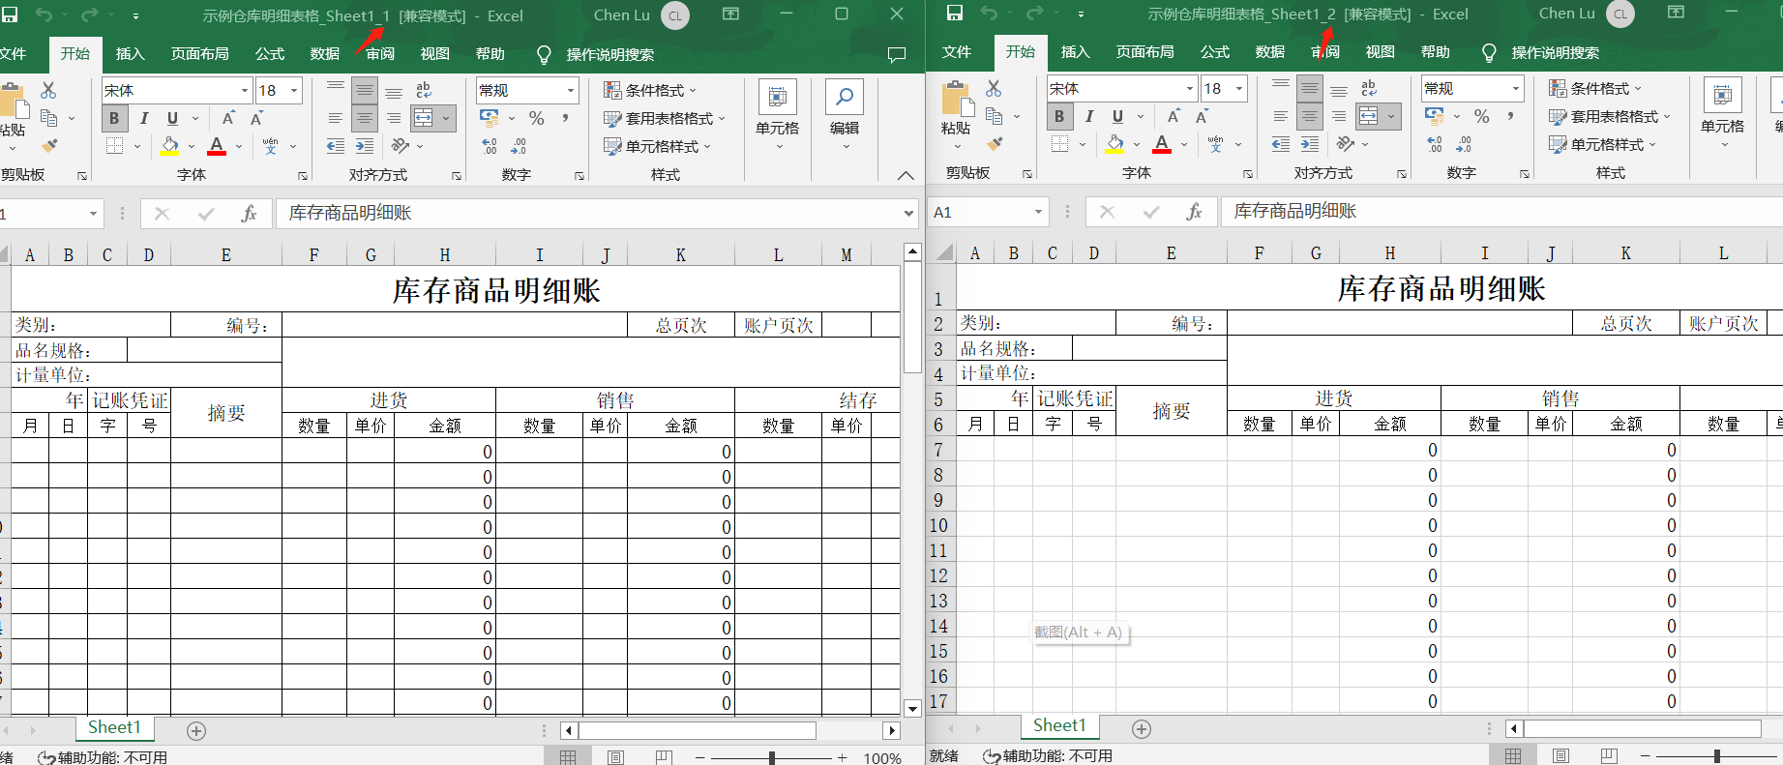Decrease font size in left window

tap(256, 118)
